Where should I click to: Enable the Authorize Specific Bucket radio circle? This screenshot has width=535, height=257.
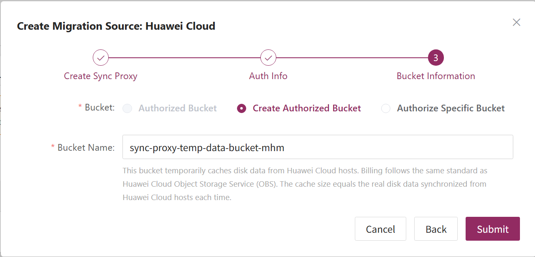point(386,108)
